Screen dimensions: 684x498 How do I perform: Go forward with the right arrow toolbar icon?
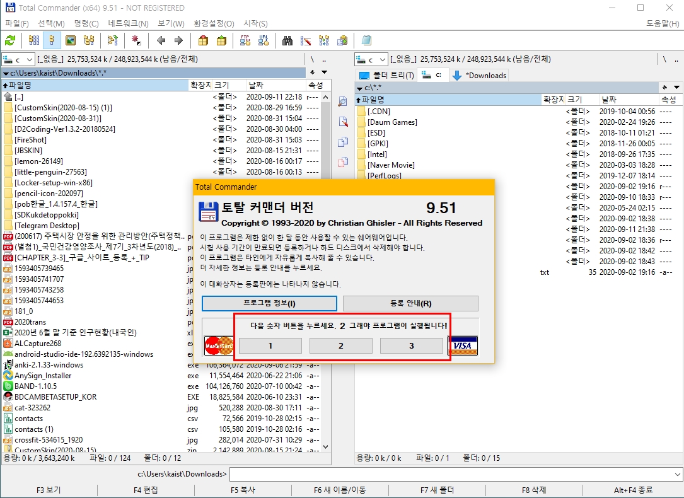coord(178,41)
